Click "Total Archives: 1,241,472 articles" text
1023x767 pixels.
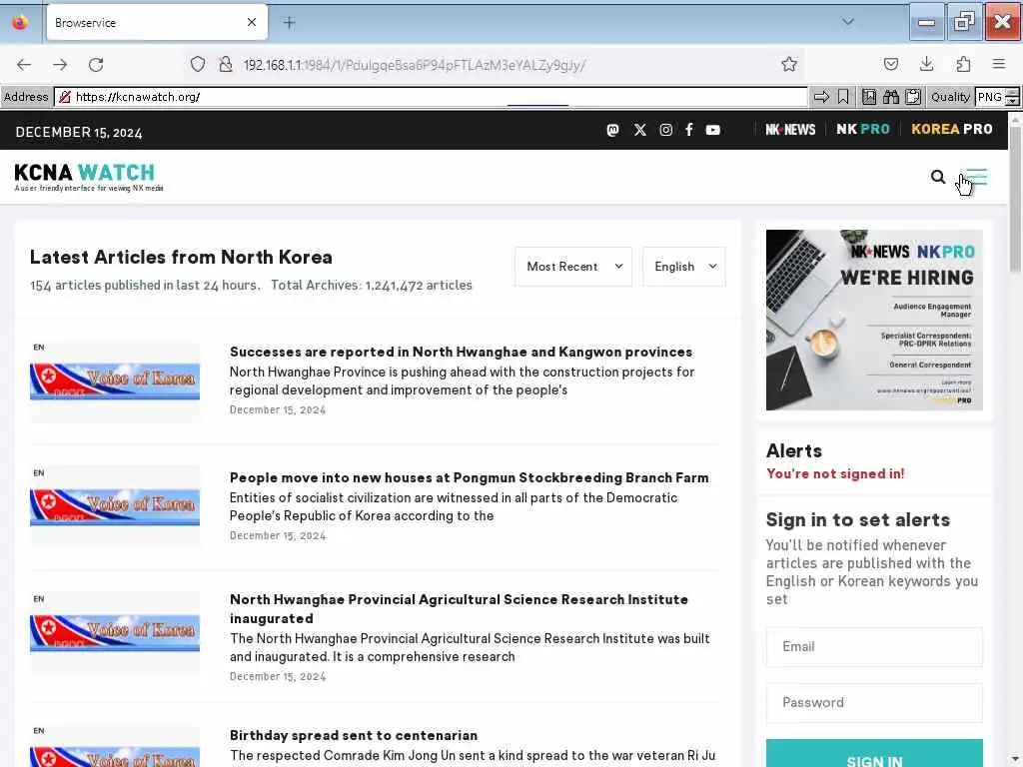[x=372, y=285]
